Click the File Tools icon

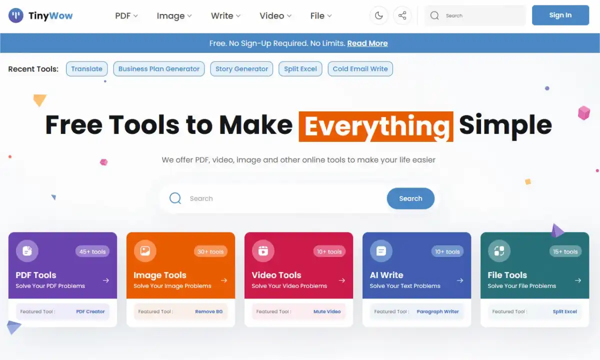(499, 251)
